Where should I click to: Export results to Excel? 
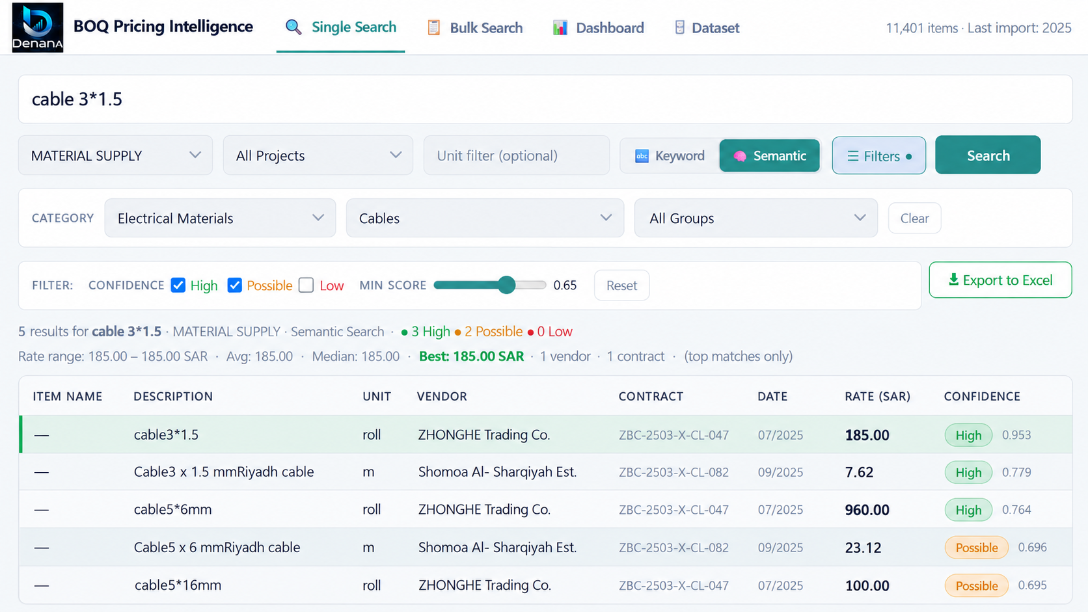click(1000, 280)
